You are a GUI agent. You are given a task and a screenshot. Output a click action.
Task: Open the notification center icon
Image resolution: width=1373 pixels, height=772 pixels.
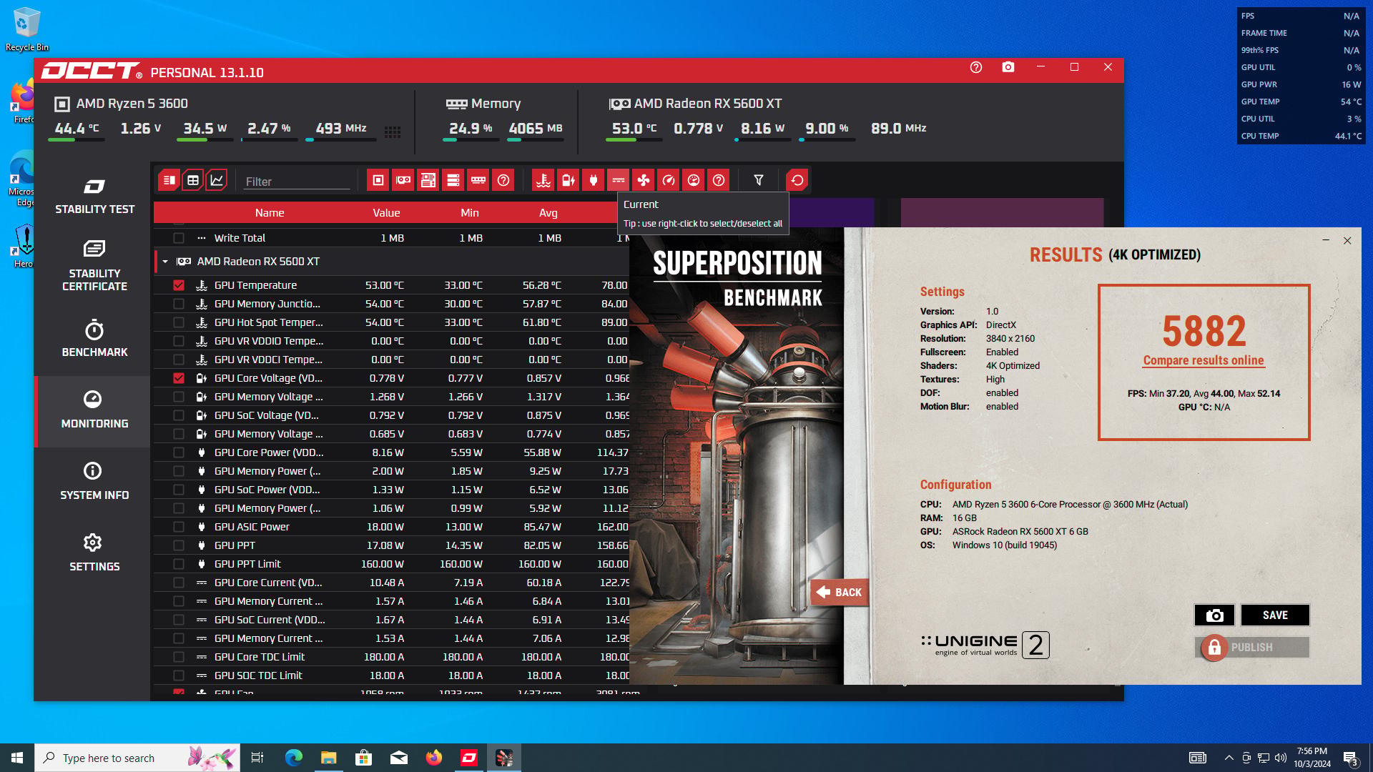[1350, 758]
